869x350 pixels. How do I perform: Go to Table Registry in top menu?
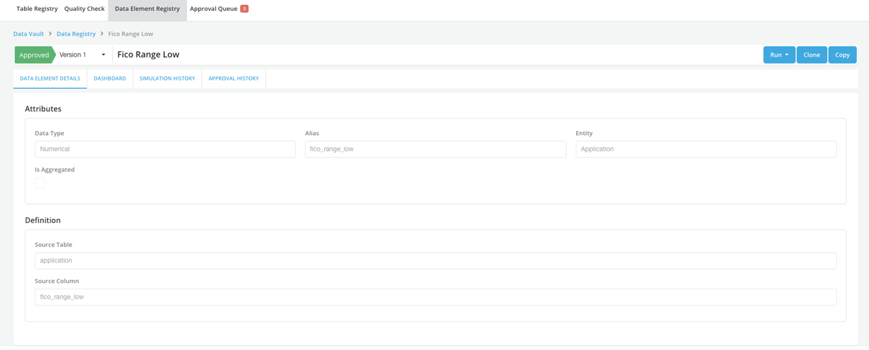37,9
